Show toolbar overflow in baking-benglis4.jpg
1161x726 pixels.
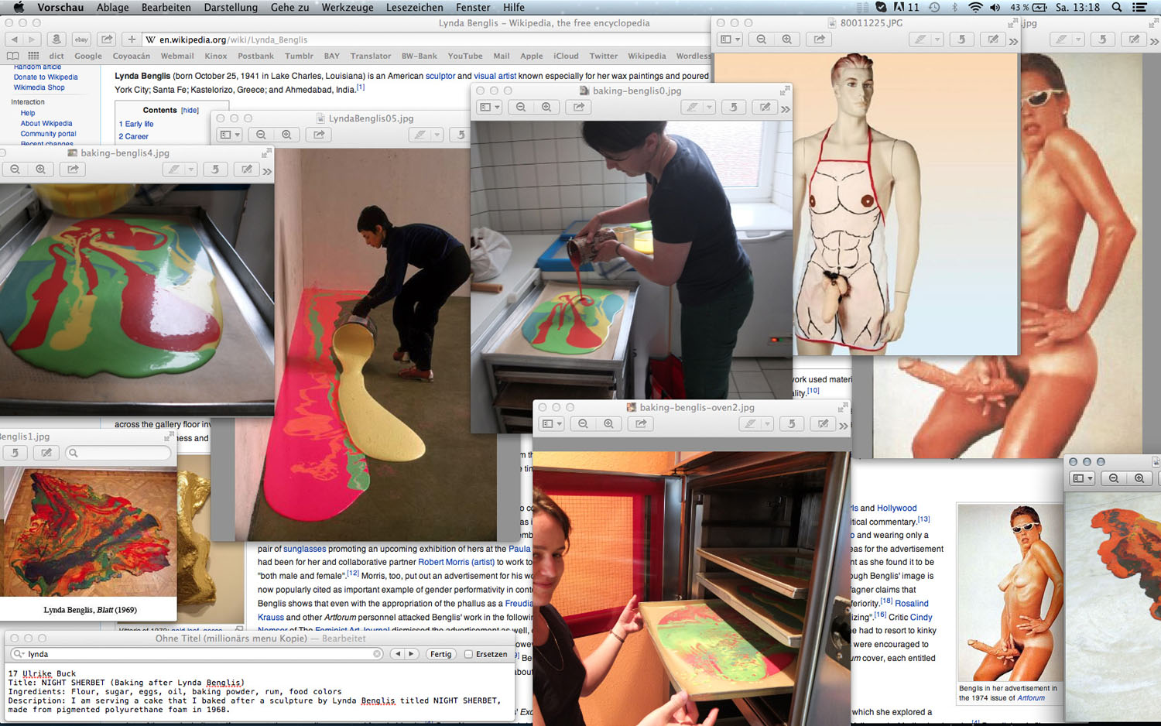267,171
